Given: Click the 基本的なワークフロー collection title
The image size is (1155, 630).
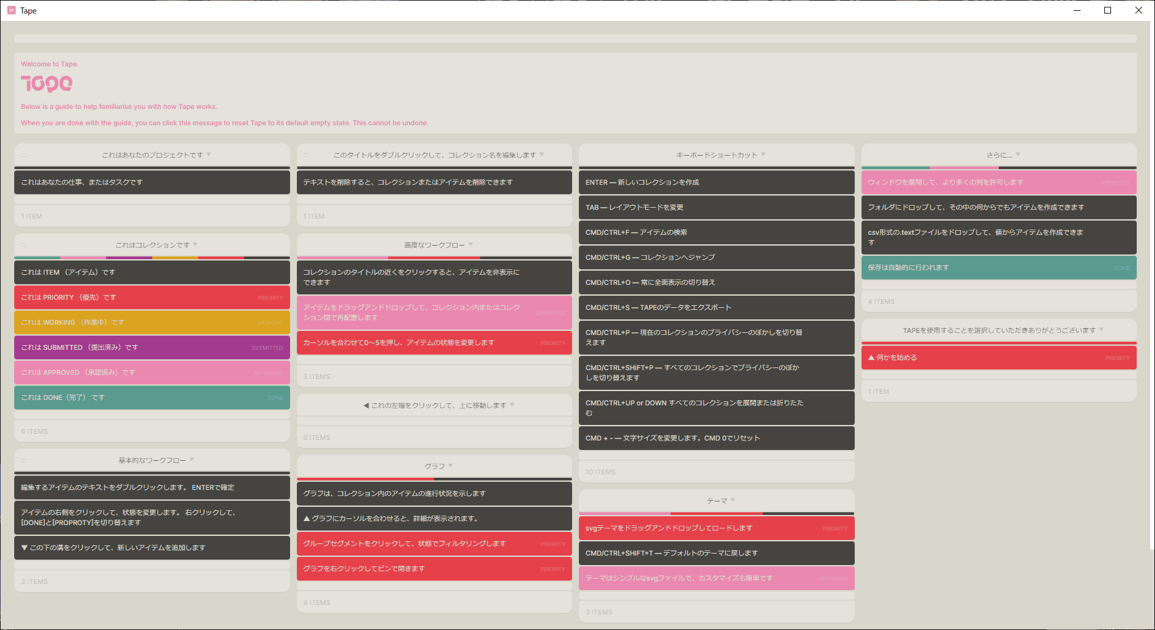Looking at the screenshot, I should [152, 460].
